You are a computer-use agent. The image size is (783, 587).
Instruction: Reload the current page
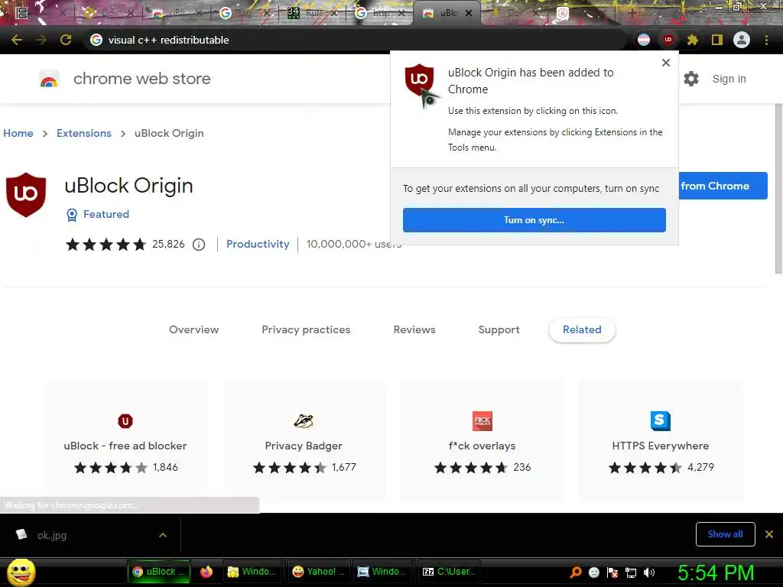(x=66, y=40)
